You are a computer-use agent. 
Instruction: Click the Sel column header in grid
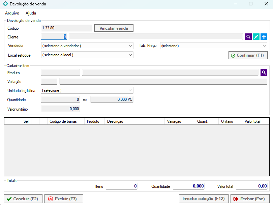26,121
